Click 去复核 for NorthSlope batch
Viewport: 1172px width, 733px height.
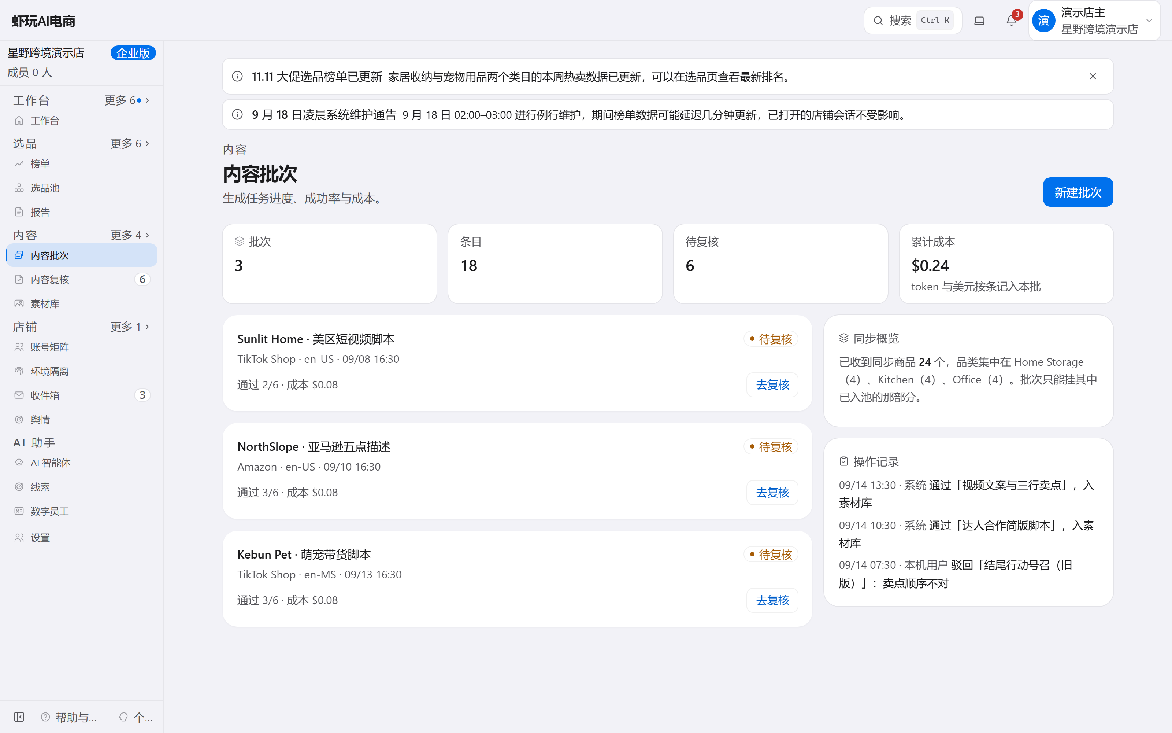772,493
